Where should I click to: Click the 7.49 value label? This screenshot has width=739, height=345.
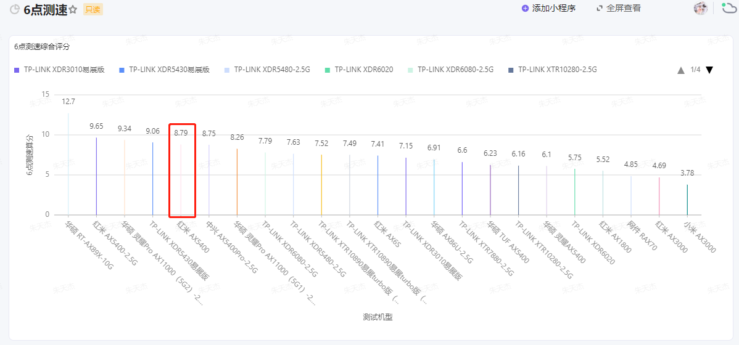coord(350,143)
